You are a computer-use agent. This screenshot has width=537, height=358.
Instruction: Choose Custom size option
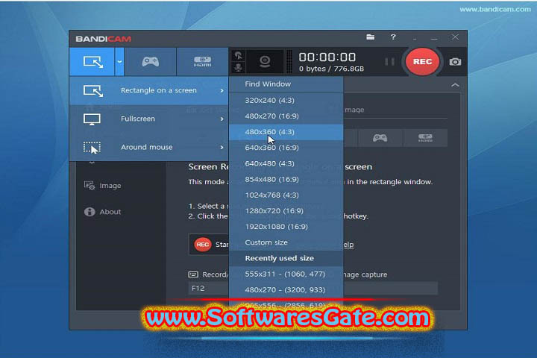(x=286, y=242)
